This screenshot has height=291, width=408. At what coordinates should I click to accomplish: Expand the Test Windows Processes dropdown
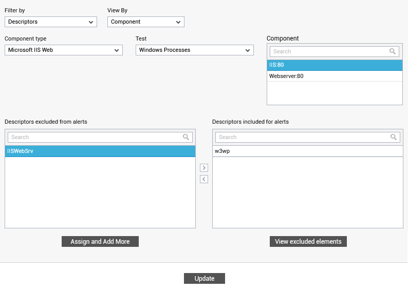pos(195,50)
